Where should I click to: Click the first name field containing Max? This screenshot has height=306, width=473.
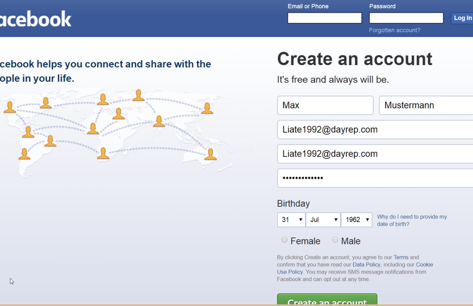point(325,105)
